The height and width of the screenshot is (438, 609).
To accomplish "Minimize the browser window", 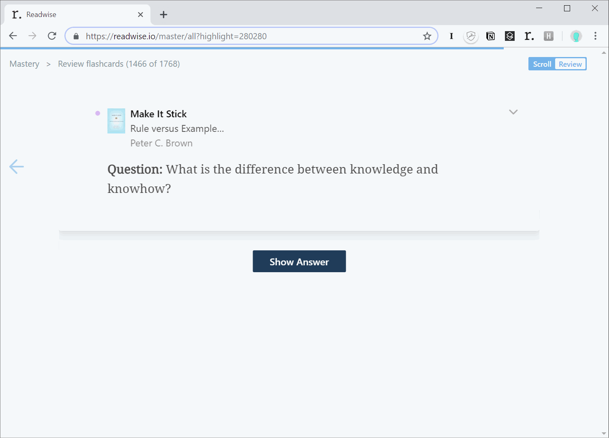I will tap(539, 8).
